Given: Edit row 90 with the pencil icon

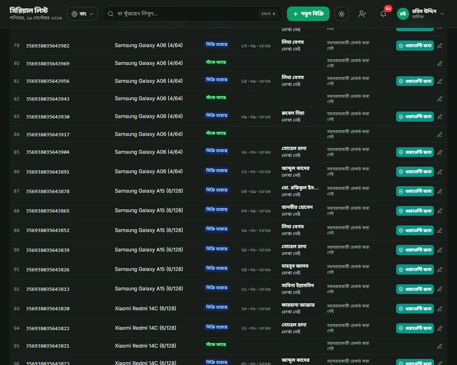Looking at the screenshot, I should coord(440,250).
